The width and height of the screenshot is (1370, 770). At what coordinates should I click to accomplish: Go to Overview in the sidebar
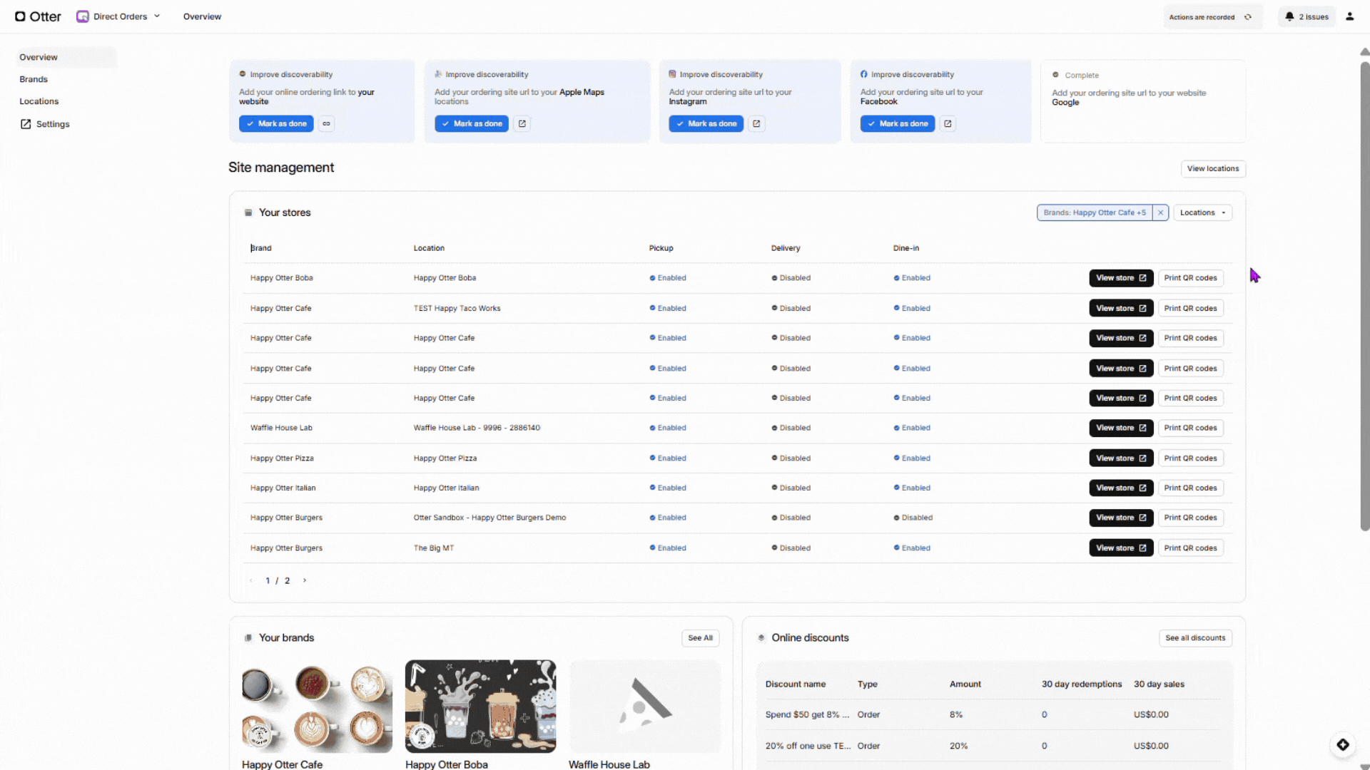66,57
